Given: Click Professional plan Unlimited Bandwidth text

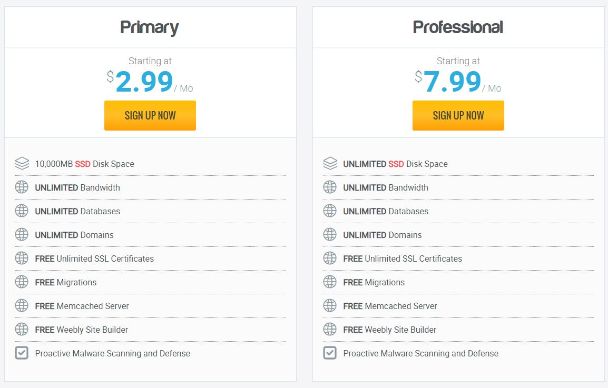Looking at the screenshot, I should 385,187.
